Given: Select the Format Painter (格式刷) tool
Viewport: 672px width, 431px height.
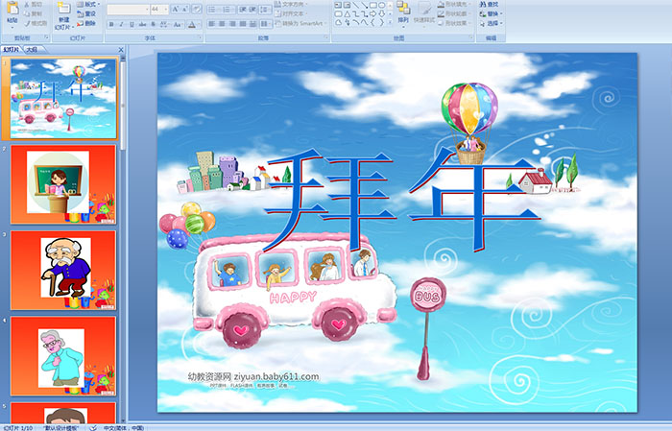Looking at the screenshot, I should click(x=36, y=23).
